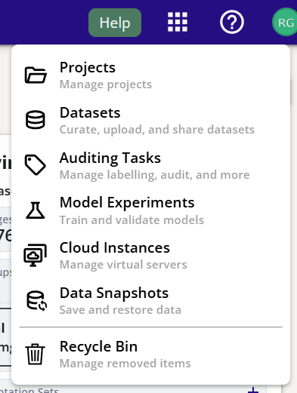Image resolution: width=297 pixels, height=393 pixels.
Task: Click the green Help button
Action: click(115, 23)
